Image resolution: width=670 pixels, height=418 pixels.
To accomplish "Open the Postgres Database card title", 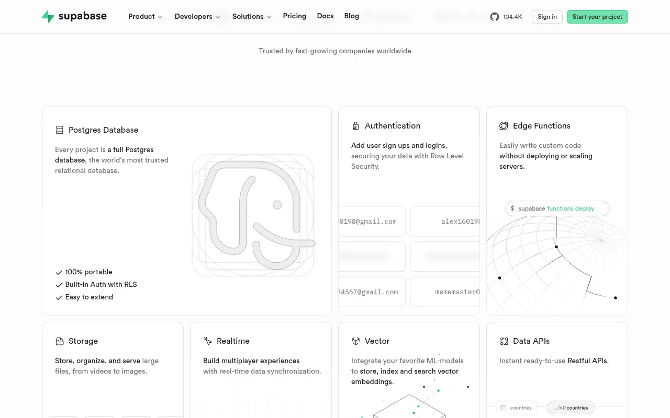I will pos(104,130).
